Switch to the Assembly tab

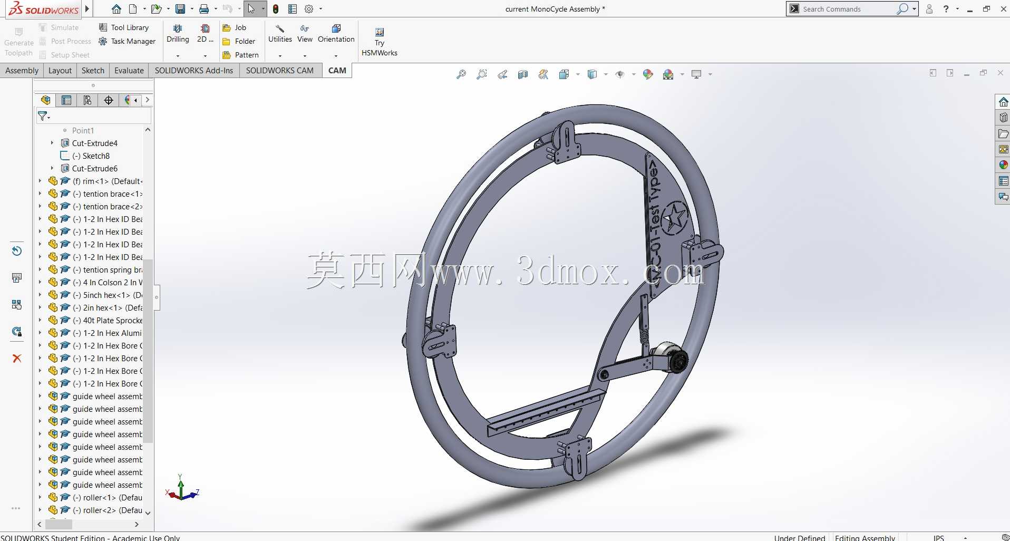point(22,71)
